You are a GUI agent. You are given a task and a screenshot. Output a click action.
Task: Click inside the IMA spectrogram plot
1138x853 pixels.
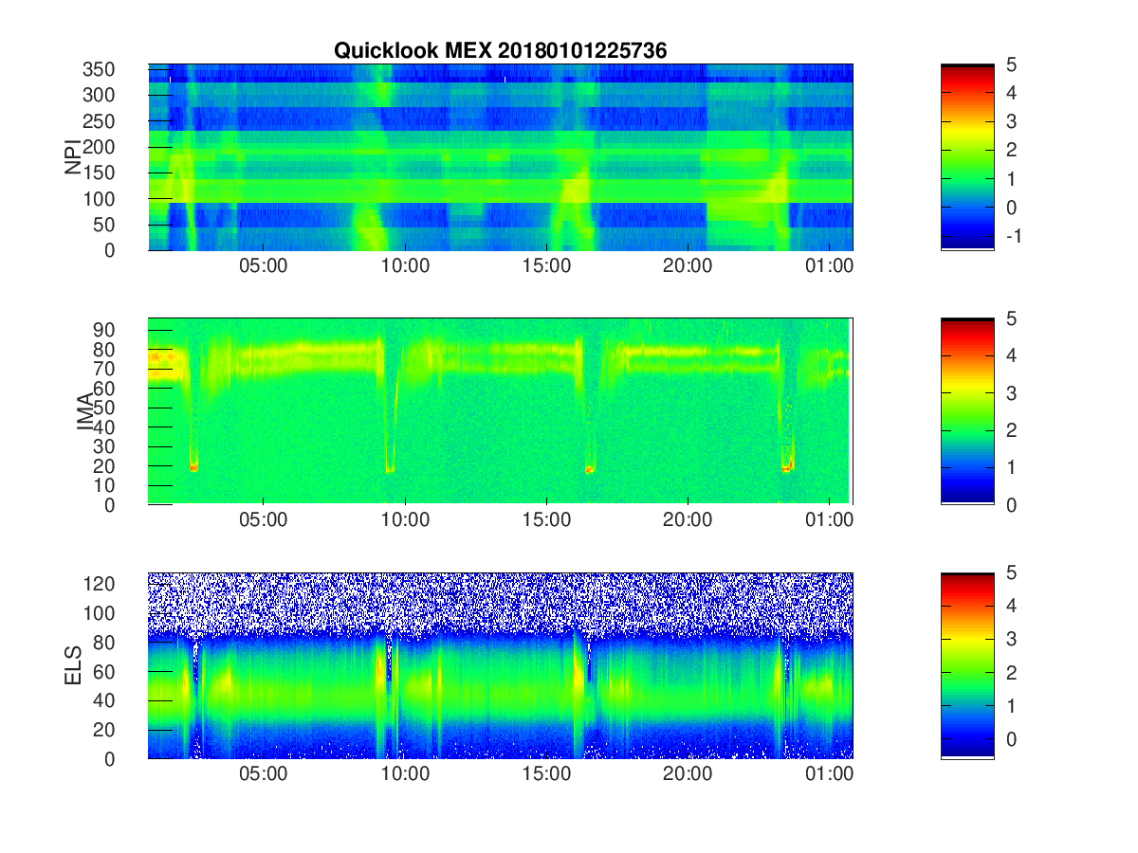(501, 410)
